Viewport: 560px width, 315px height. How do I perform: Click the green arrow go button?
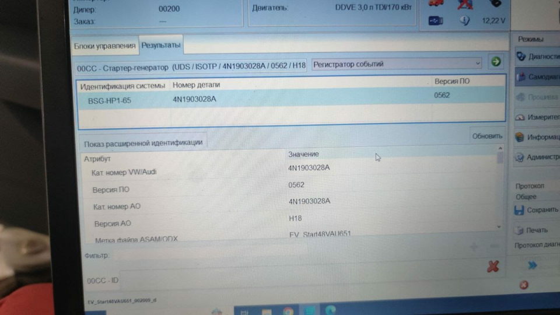pyautogui.click(x=495, y=62)
